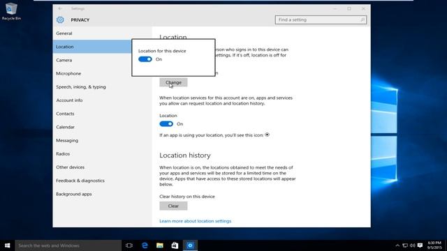Open the Recycle Bin desktop icon
Screen dimensions: 447x251
point(11,11)
